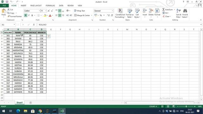The height and width of the screenshot is (114, 203).
Task: Click the Save icon in the quick access toolbar
Action: click(x=7, y=2)
